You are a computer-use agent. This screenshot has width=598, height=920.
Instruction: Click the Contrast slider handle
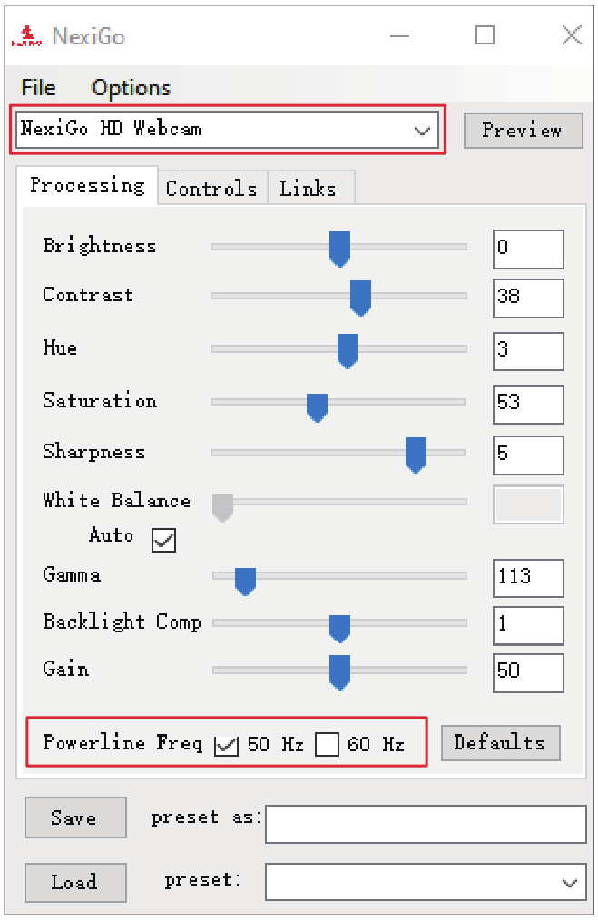(360, 299)
